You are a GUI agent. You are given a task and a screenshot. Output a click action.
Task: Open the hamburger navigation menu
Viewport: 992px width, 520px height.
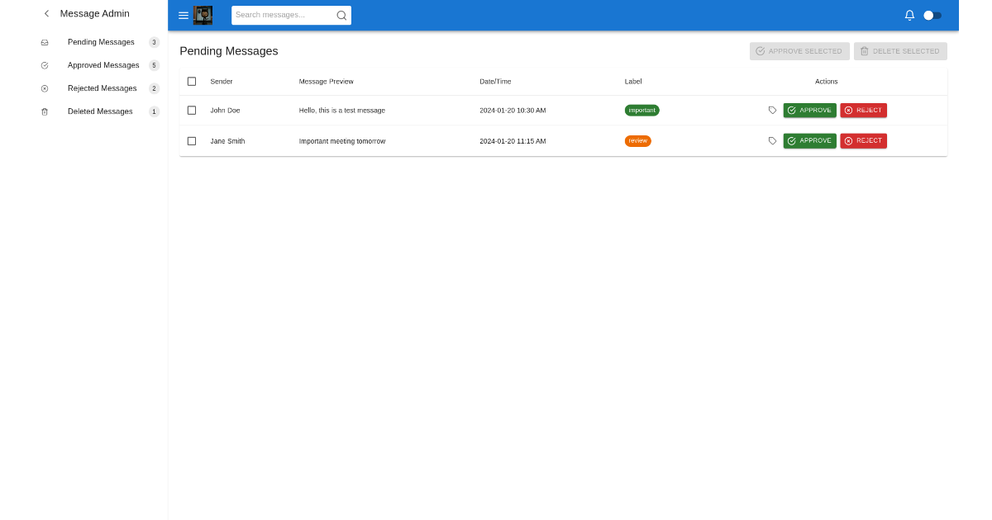pos(183,15)
